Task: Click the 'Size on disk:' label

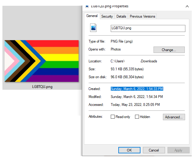Action: (98, 77)
